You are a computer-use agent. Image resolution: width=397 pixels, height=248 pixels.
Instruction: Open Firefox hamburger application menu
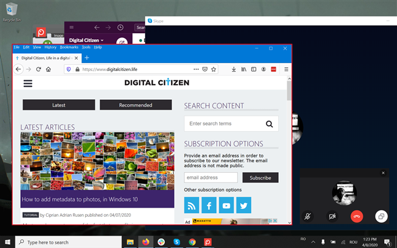pyautogui.click(x=286, y=69)
